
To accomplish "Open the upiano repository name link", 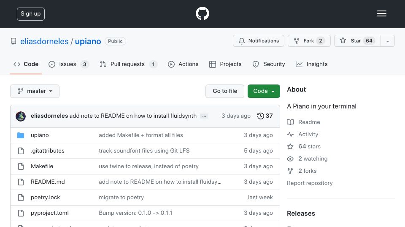I will pyautogui.click(x=88, y=41).
